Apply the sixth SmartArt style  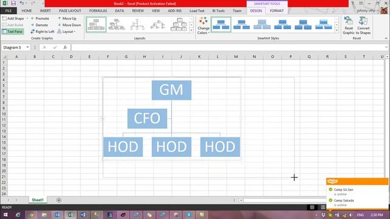click(324, 24)
